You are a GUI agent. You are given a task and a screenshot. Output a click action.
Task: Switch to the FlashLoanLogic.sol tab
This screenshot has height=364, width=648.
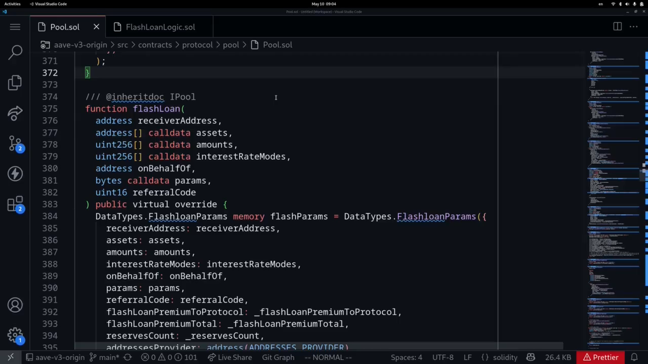[x=160, y=27]
